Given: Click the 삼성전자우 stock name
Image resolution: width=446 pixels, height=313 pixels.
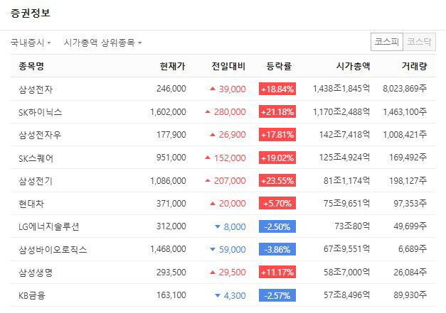Looking at the screenshot, I should pos(40,135).
